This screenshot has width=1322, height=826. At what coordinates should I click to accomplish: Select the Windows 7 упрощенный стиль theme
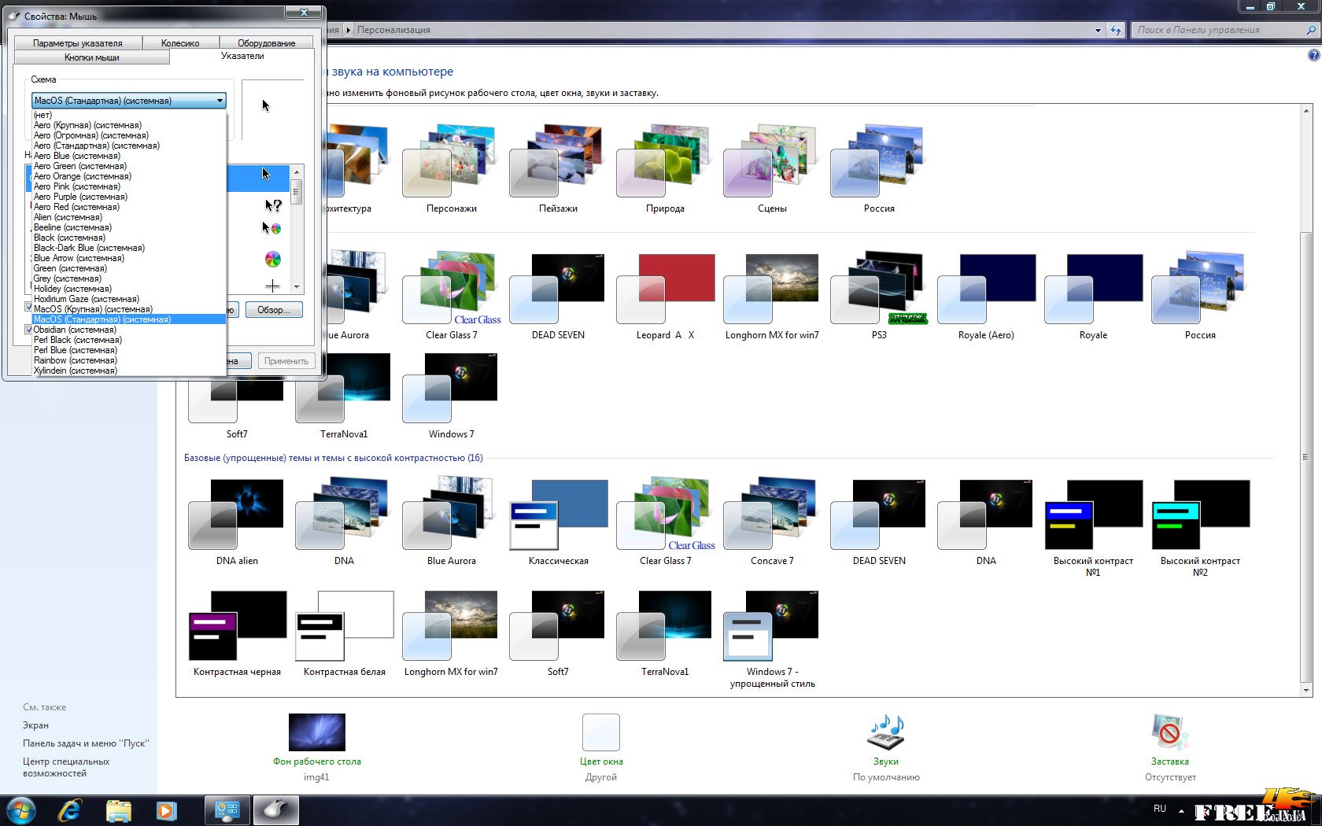772,639
